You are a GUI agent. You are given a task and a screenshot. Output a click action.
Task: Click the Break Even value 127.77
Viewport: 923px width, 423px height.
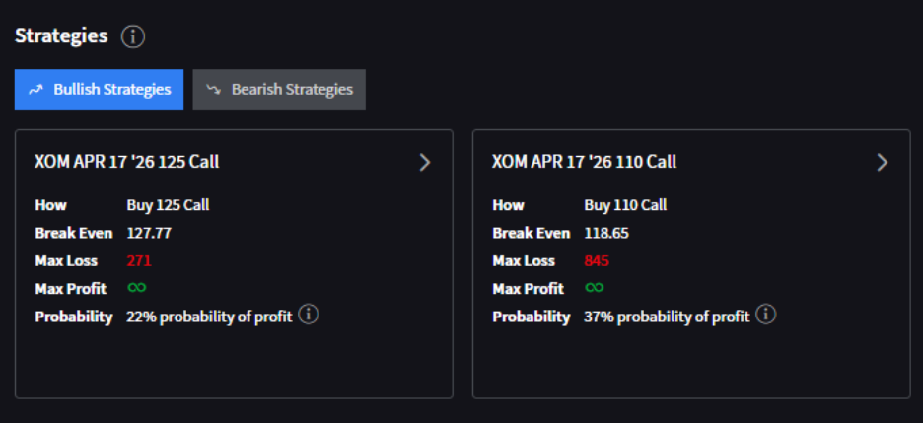[149, 234]
